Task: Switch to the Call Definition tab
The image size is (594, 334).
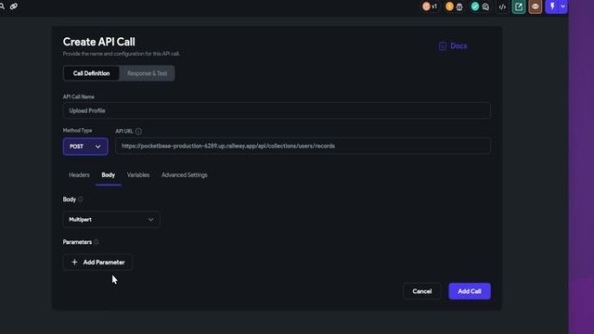Action: tap(91, 73)
